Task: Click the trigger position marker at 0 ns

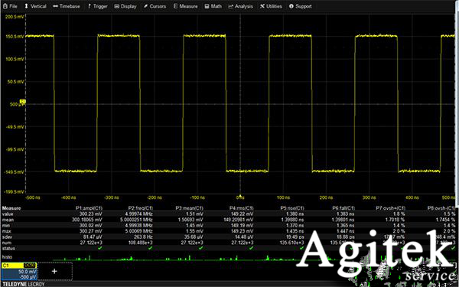Action: (240, 195)
